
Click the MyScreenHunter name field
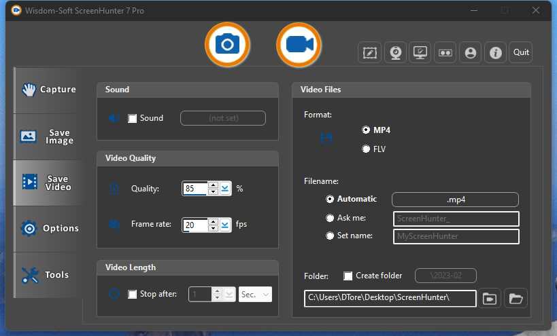(456, 236)
